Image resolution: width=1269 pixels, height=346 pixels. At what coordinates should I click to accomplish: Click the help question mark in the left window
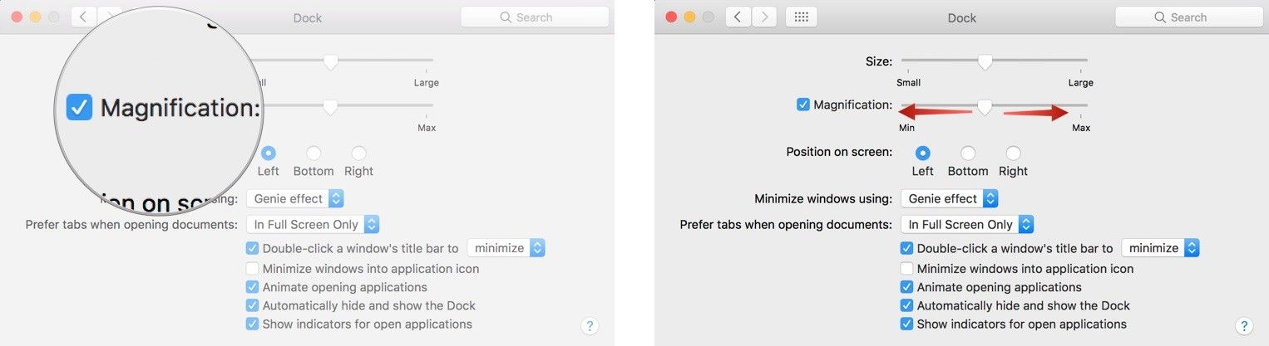click(590, 326)
